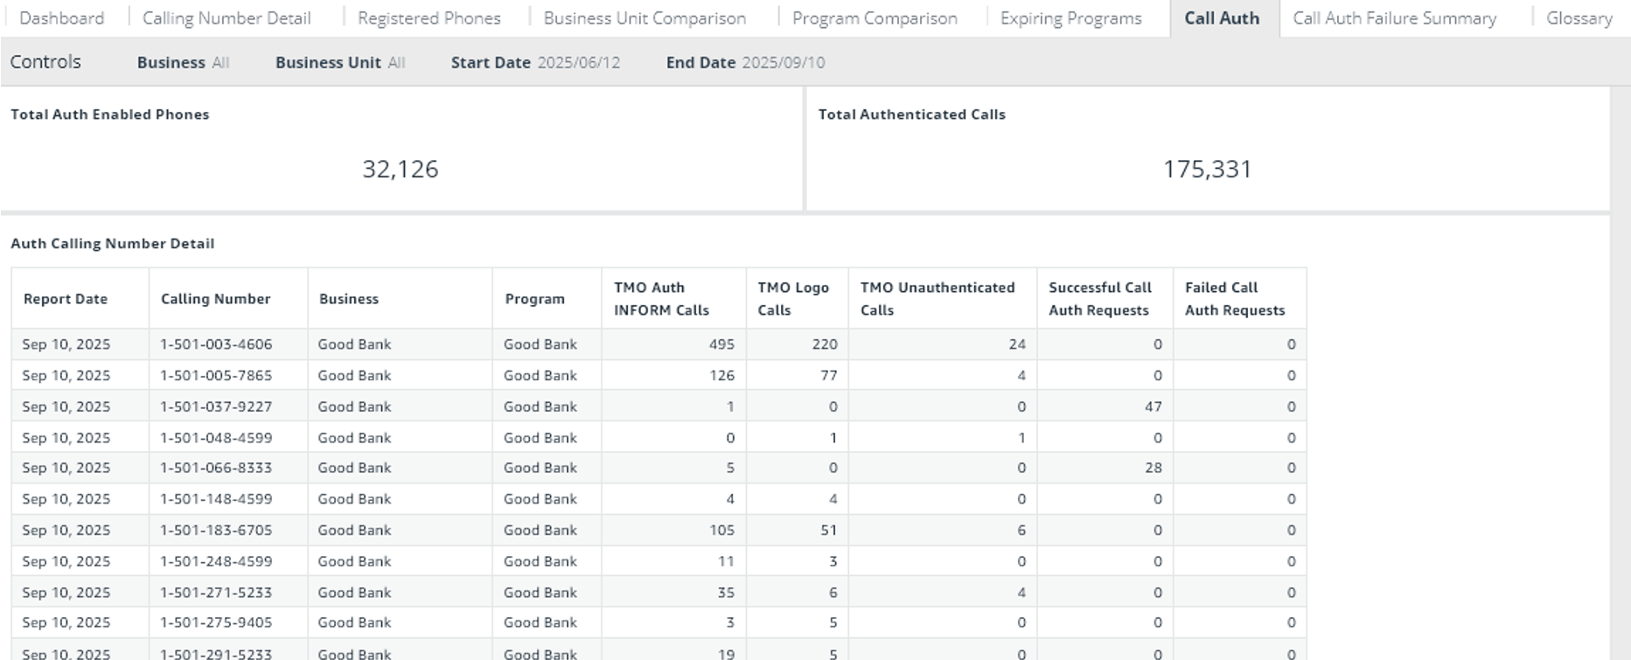The image size is (1631, 660).
Task: Open the Start Date control
Action: (535, 62)
